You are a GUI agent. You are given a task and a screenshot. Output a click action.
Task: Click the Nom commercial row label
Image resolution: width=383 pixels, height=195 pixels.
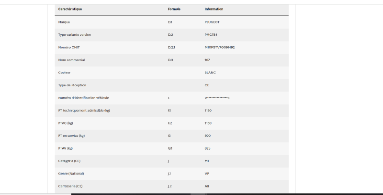(71, 60)
